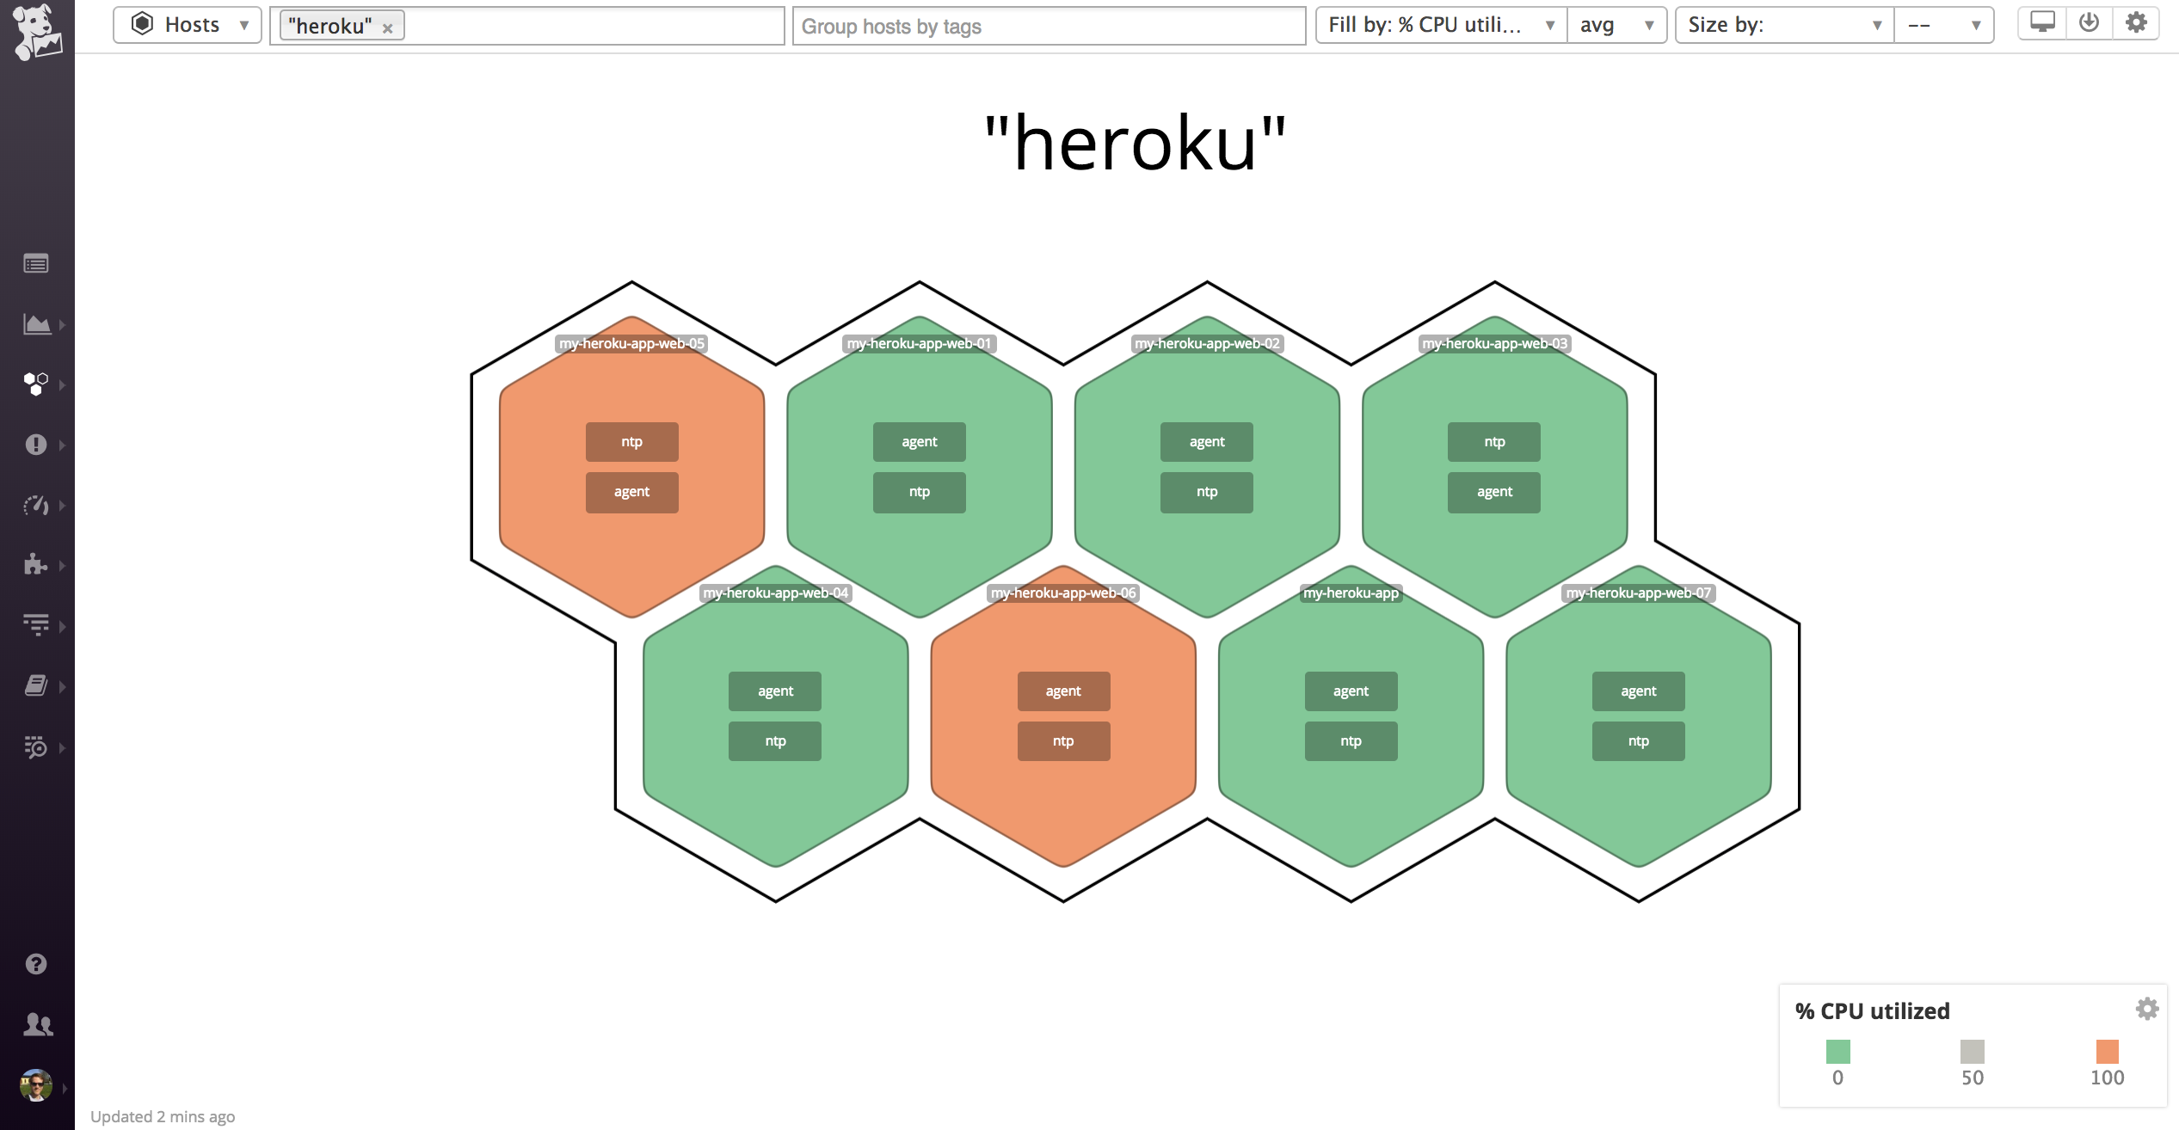Select host my-heroku-app-web-05 hexagon
The image size is (2179, 1130).
pyautogui.click(x=631, y=469)
